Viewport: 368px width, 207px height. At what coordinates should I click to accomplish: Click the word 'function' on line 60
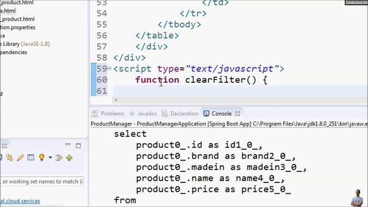tap(157, 80)
